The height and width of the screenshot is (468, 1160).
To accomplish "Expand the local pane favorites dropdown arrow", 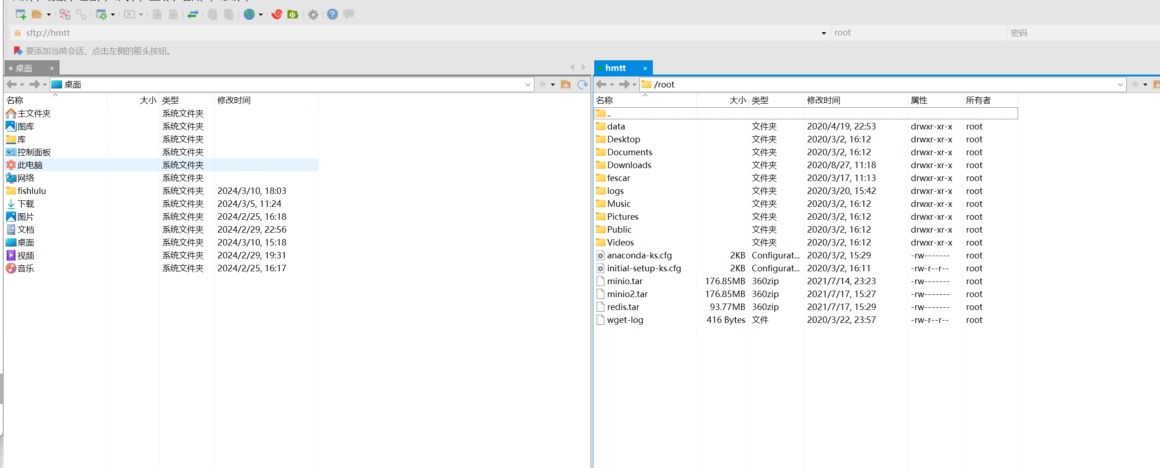I will click(x=553, y=85).
